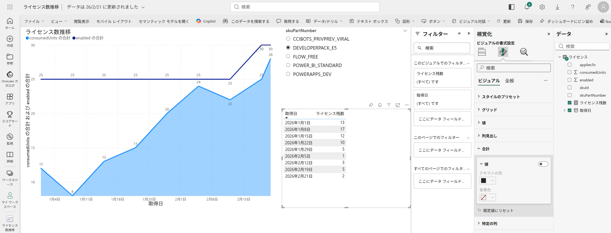
Task: Sort table by 取得日 column header
Action: coord(291,113)
